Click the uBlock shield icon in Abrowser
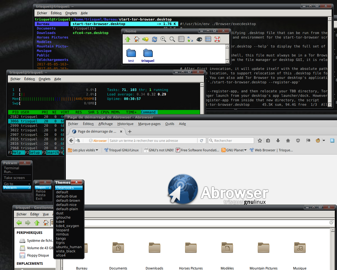Viewport: 337px width, 270px height. pyautogui.click(x=298, y=141)
